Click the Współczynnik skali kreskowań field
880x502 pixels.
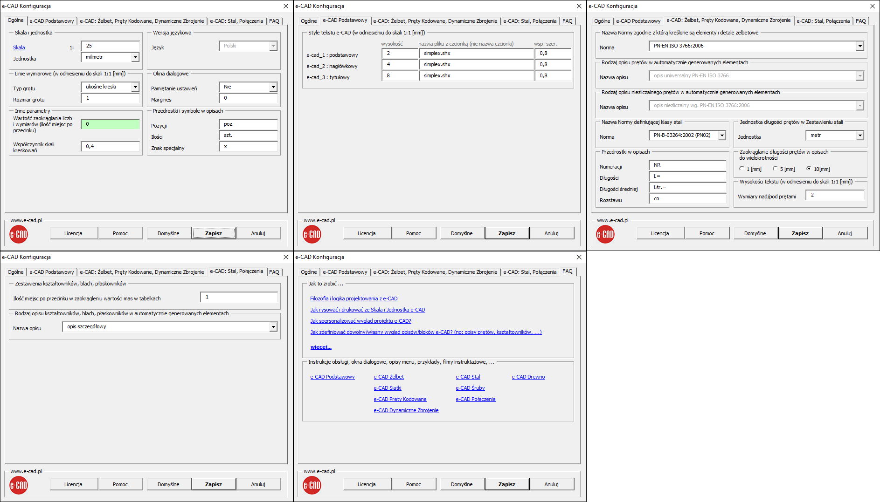(x=111, y=147)
